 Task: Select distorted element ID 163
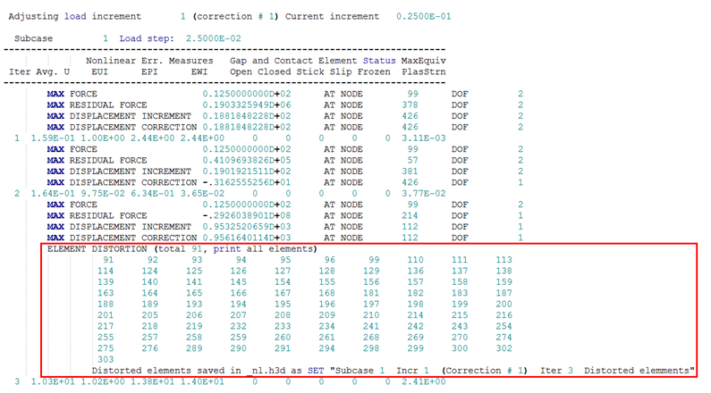106,293
